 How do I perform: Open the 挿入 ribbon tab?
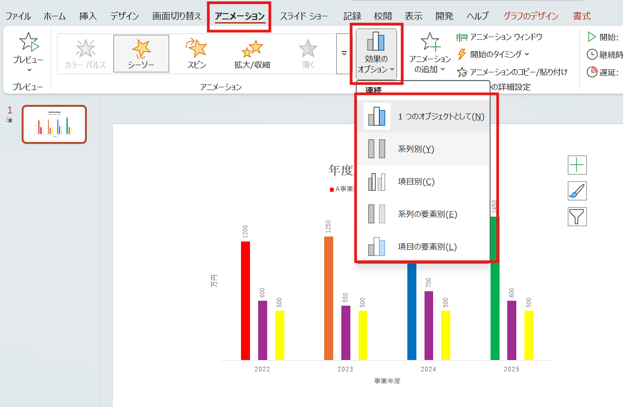click(x=87, y=15)
